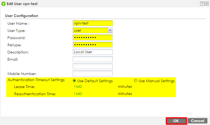Viewport: 210px width, 125px height.
Task: Click the green plus icon in title bar
Action: (x=3, y=4)
